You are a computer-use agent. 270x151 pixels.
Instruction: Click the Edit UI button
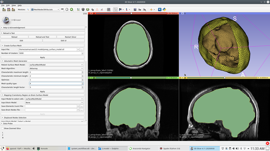[x=63, y=41]
